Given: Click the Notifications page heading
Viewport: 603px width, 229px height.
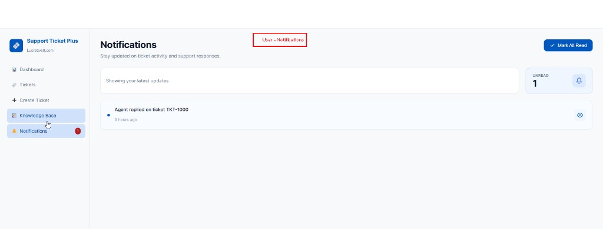Looking at the screenshot, I should point(128,45).
